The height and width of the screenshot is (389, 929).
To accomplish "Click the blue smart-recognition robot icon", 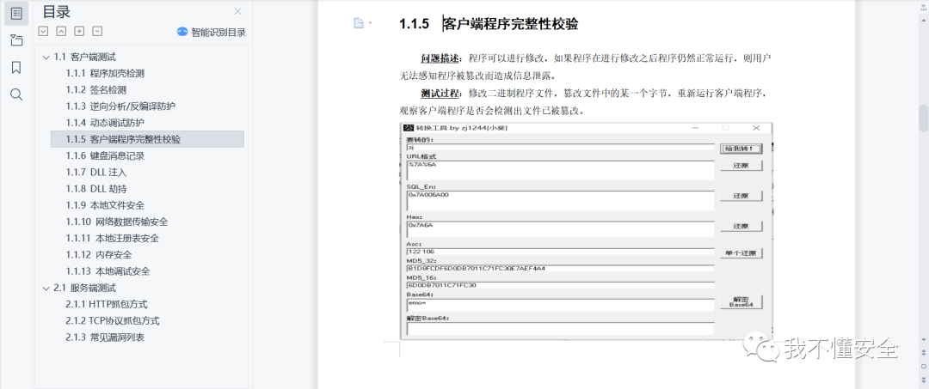I will [182, 32].
